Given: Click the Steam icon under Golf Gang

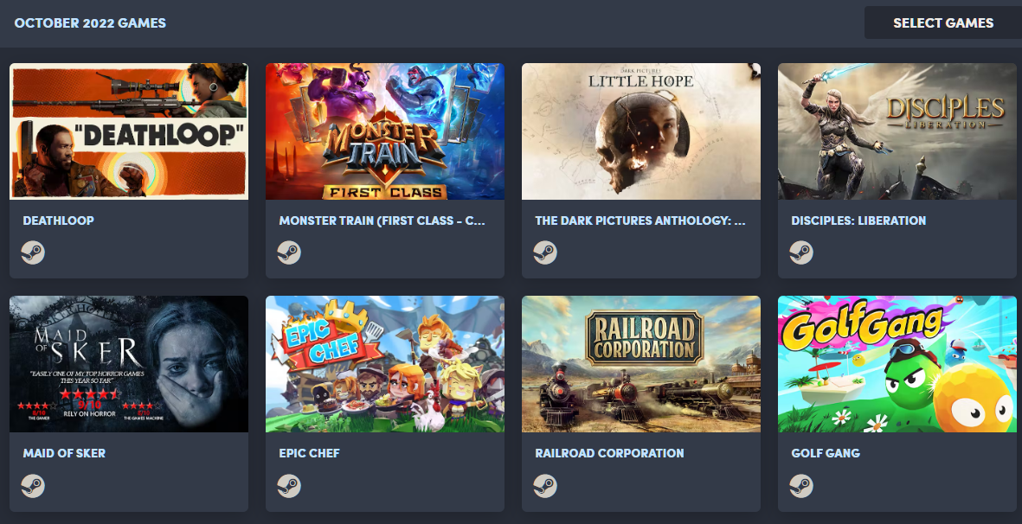Looking at the screenshot, I should click(801, 486).
